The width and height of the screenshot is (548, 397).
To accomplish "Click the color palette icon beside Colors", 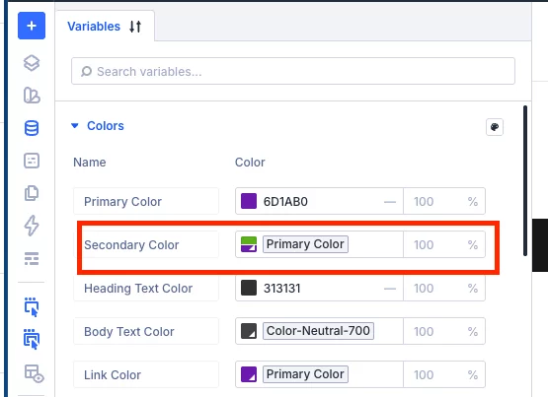I will (495, 127).
